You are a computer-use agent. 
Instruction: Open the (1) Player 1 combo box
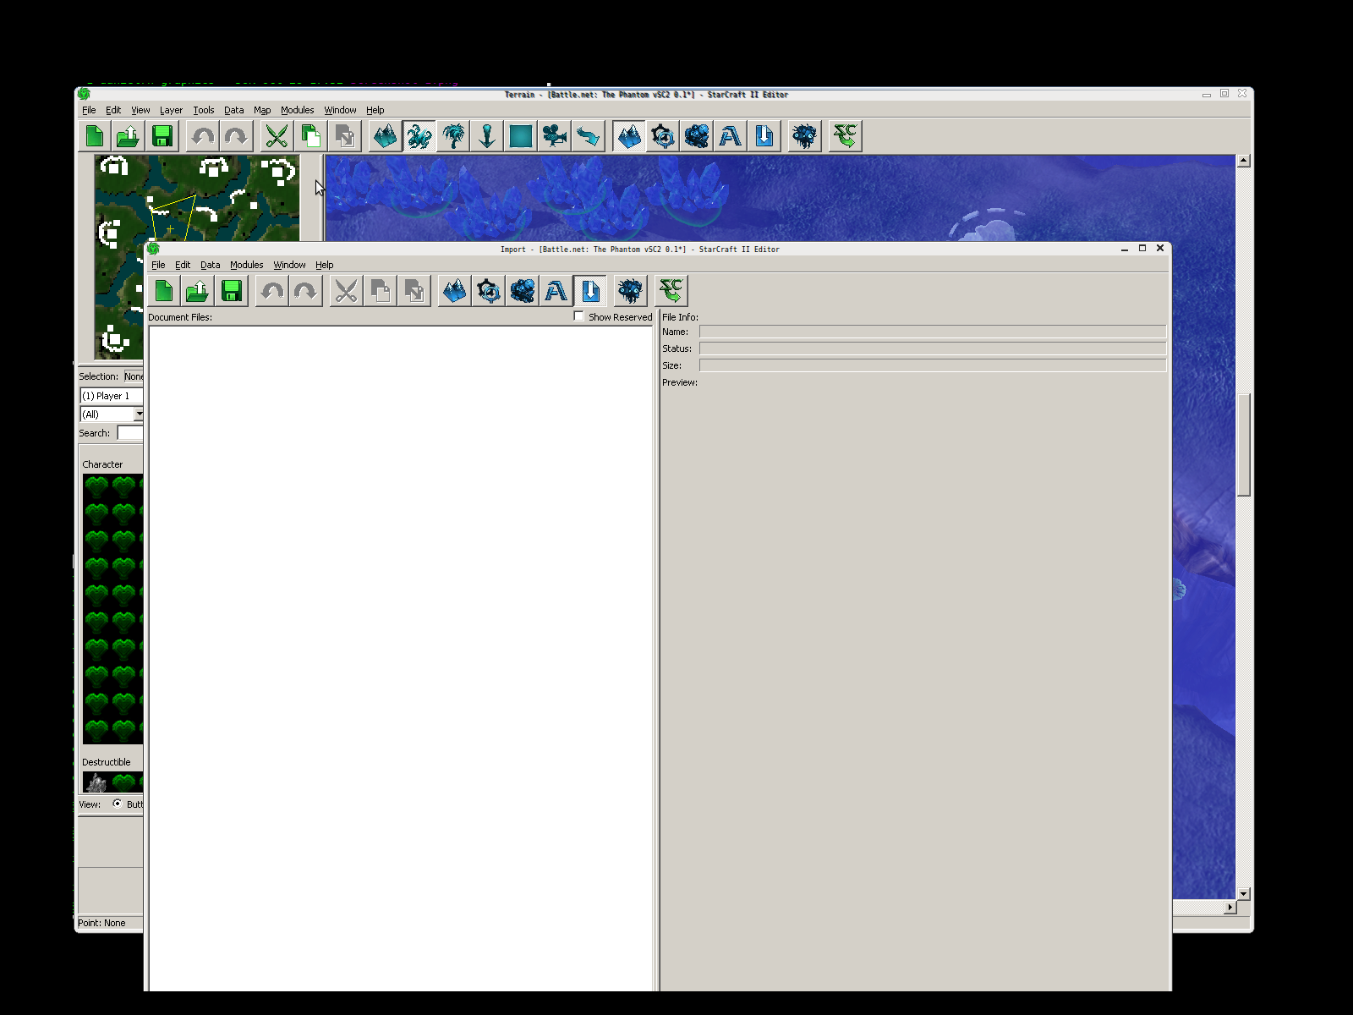point(112,396)
